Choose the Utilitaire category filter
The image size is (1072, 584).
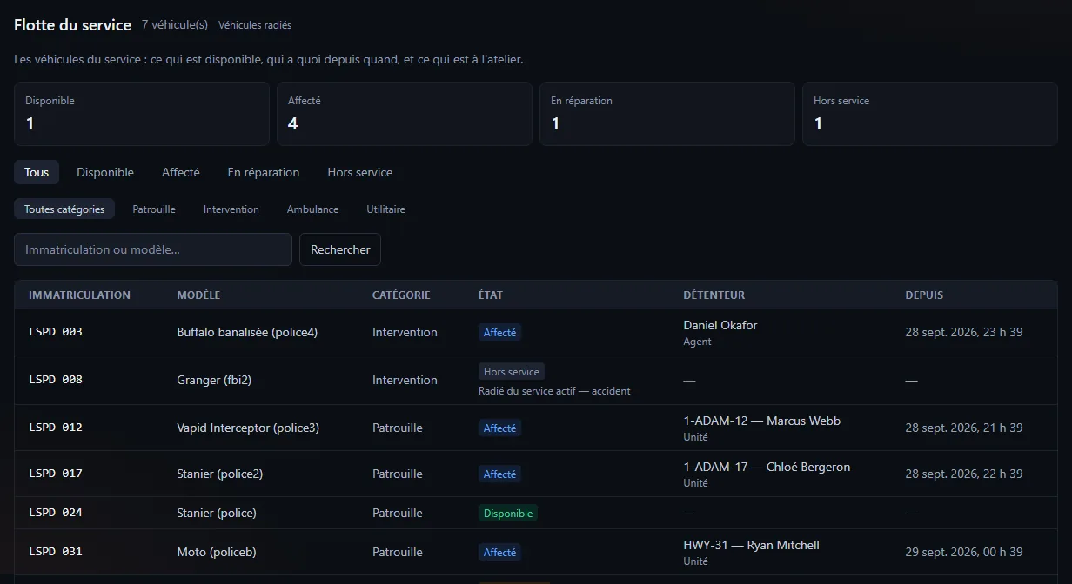pos(386,209)
